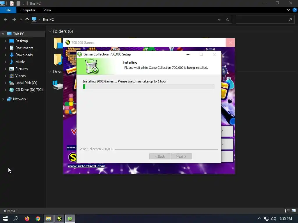This screenshot has width=298, height=223.
Task: Go back in File Explorer navigation
Action: pos(6,19)
